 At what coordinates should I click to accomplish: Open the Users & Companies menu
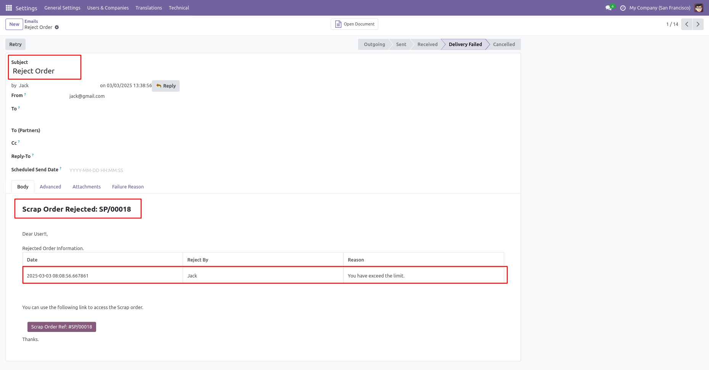click(108, 8)
